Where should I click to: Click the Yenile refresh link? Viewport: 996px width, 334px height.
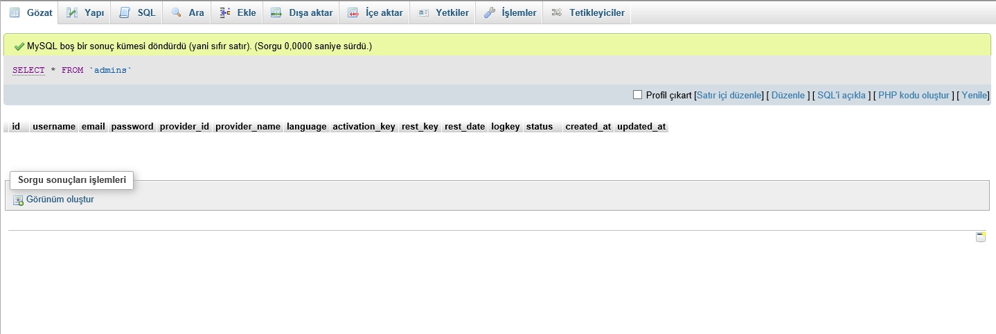[x=975, y=95]
